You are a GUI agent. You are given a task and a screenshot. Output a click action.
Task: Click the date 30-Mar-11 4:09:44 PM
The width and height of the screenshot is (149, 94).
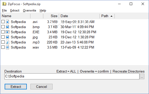pyautogui.click(x=77, y=27)
